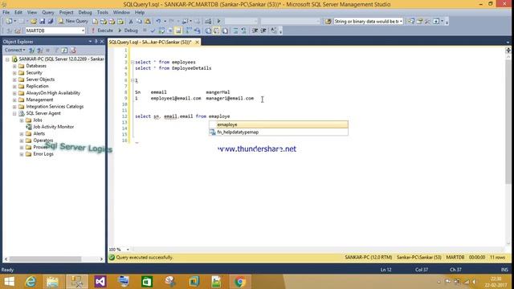Click Uncomment selected lines icon
Viewport: 514px width, 289px height.
[x=243, y=31]
